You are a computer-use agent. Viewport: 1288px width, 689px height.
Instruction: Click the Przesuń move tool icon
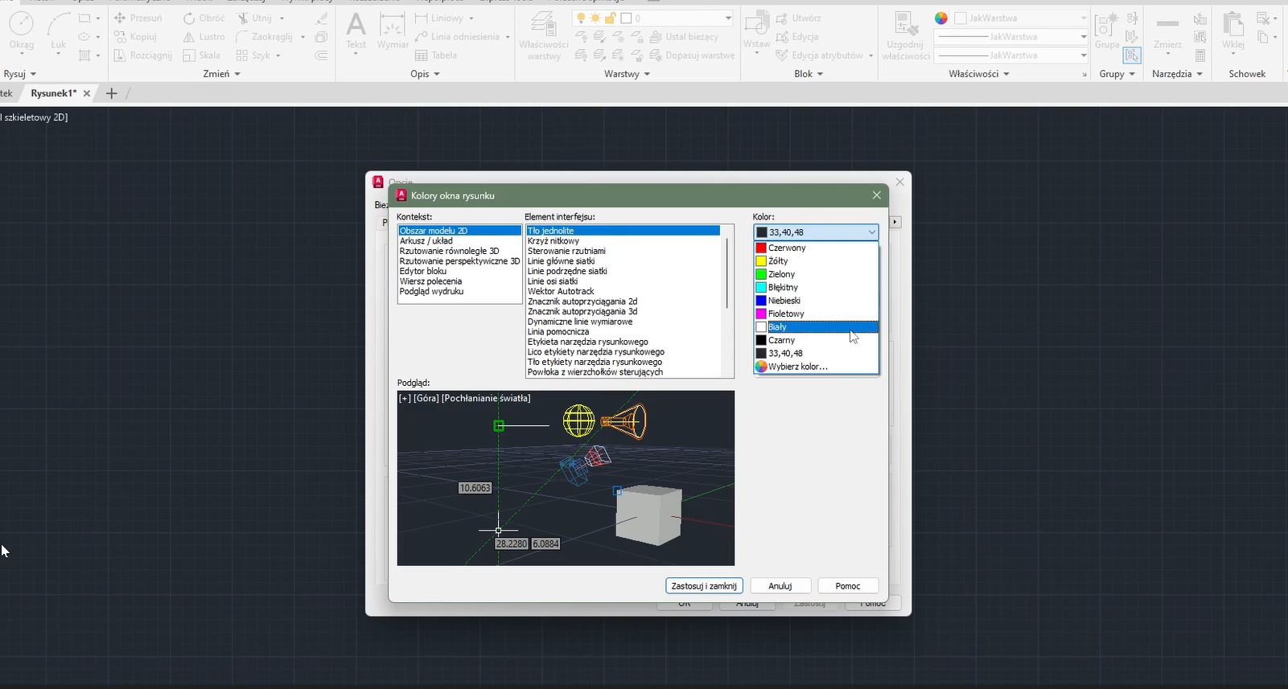(120, 18)
